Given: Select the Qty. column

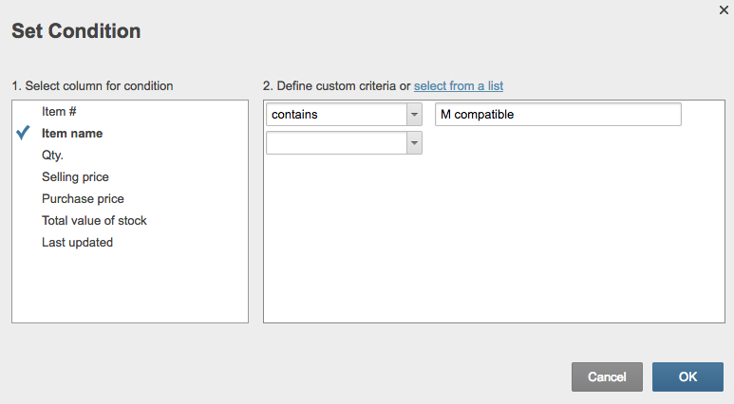Looking at the screenshot, I should pos(52,156).
